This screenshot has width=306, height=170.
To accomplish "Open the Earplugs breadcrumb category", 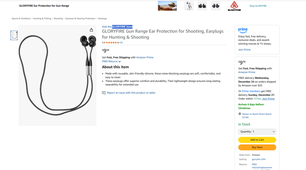I will point(102,19).
